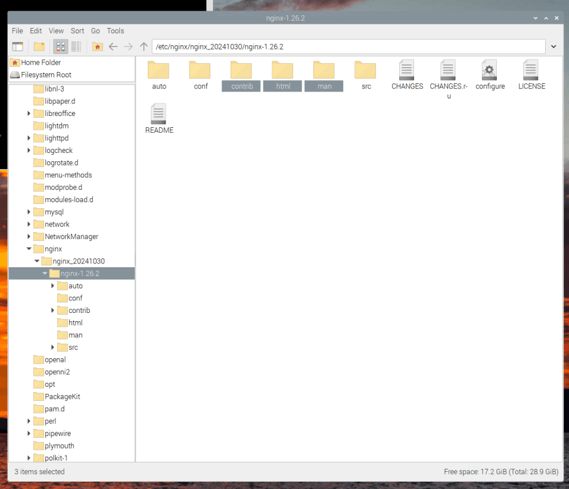This screenshot has height=489, width=569.
Task: Select the LICENSE file icon
Action: pyautogui.click(x=531, y=71)
